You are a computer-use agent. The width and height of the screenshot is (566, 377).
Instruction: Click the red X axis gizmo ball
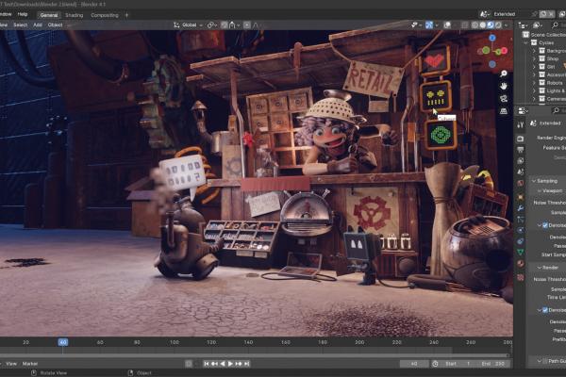pos(505,51)
